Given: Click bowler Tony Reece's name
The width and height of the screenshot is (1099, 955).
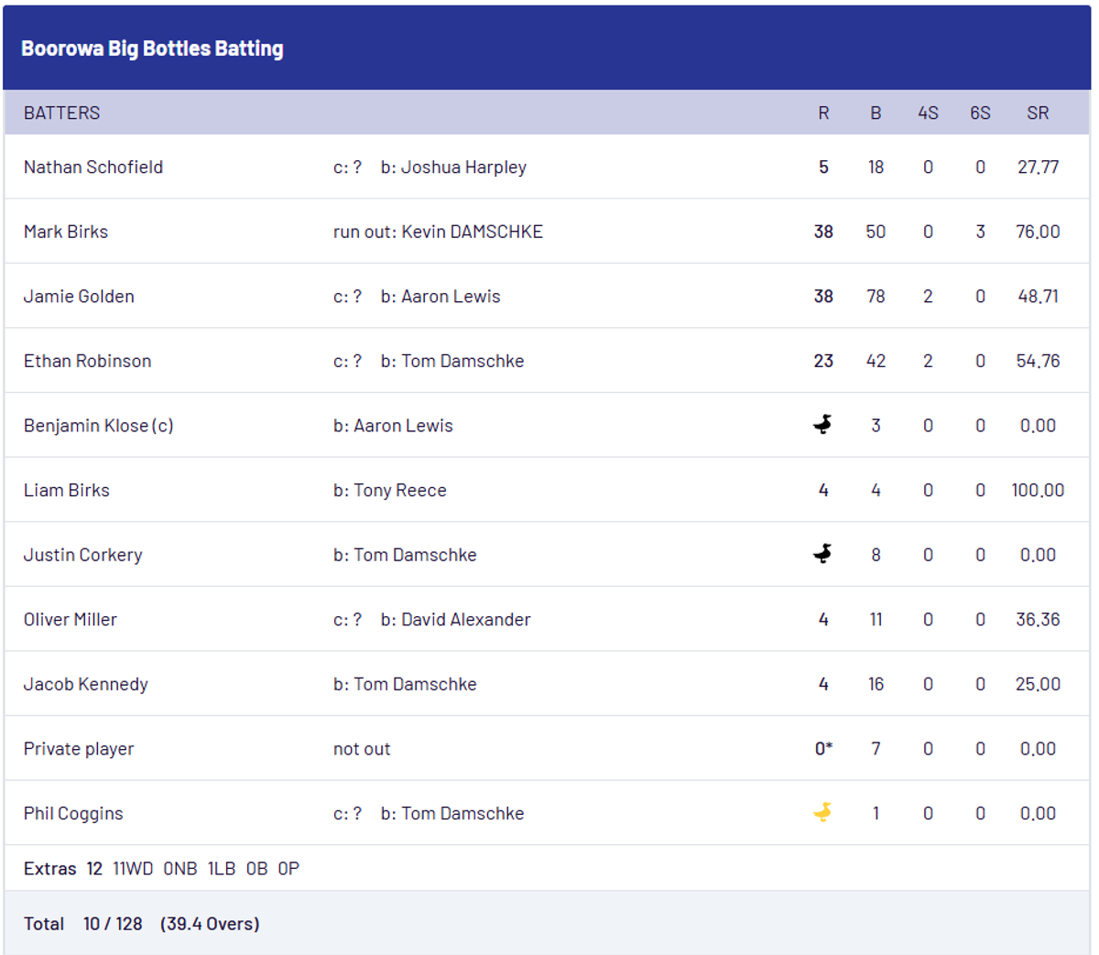Looking at the screenshot, I should click(x=400, y=490).
